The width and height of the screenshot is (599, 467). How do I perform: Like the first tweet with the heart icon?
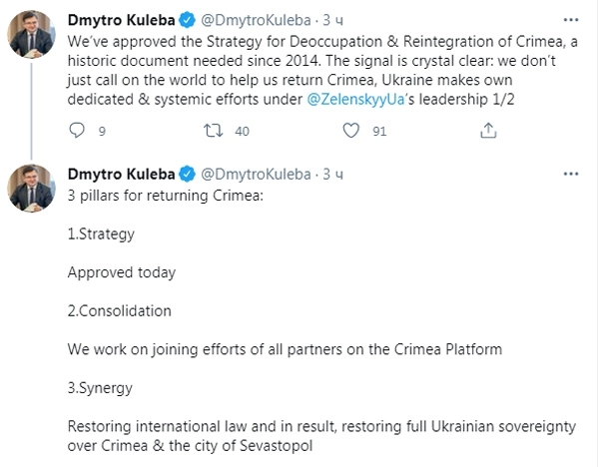click(x=350, y=131)
